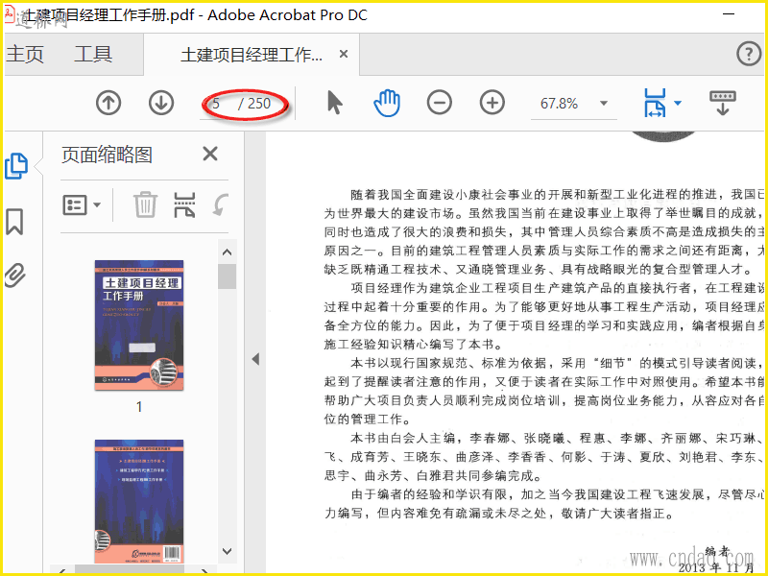Delete selected page with trash icon
Image resolution: width=768 pixels, height=576 pixels.
pos(146,204)
